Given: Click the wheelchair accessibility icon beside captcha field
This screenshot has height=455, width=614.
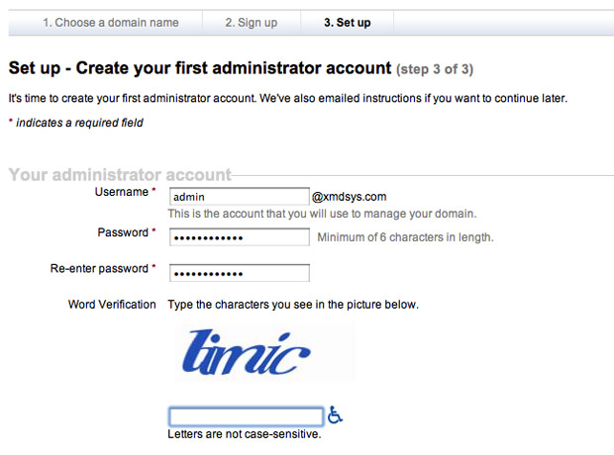Looking at the screenshot, I should coord(336,415).
